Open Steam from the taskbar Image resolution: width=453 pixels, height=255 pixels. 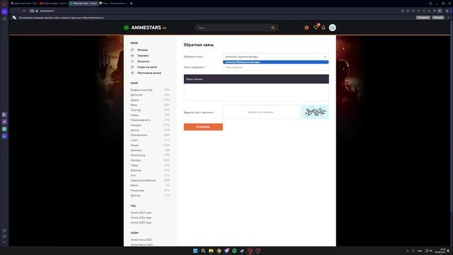pos(242,251)
